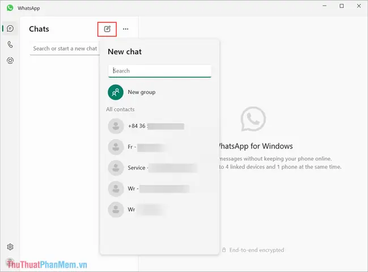Click the New chat panel title

tap(125, 52)
